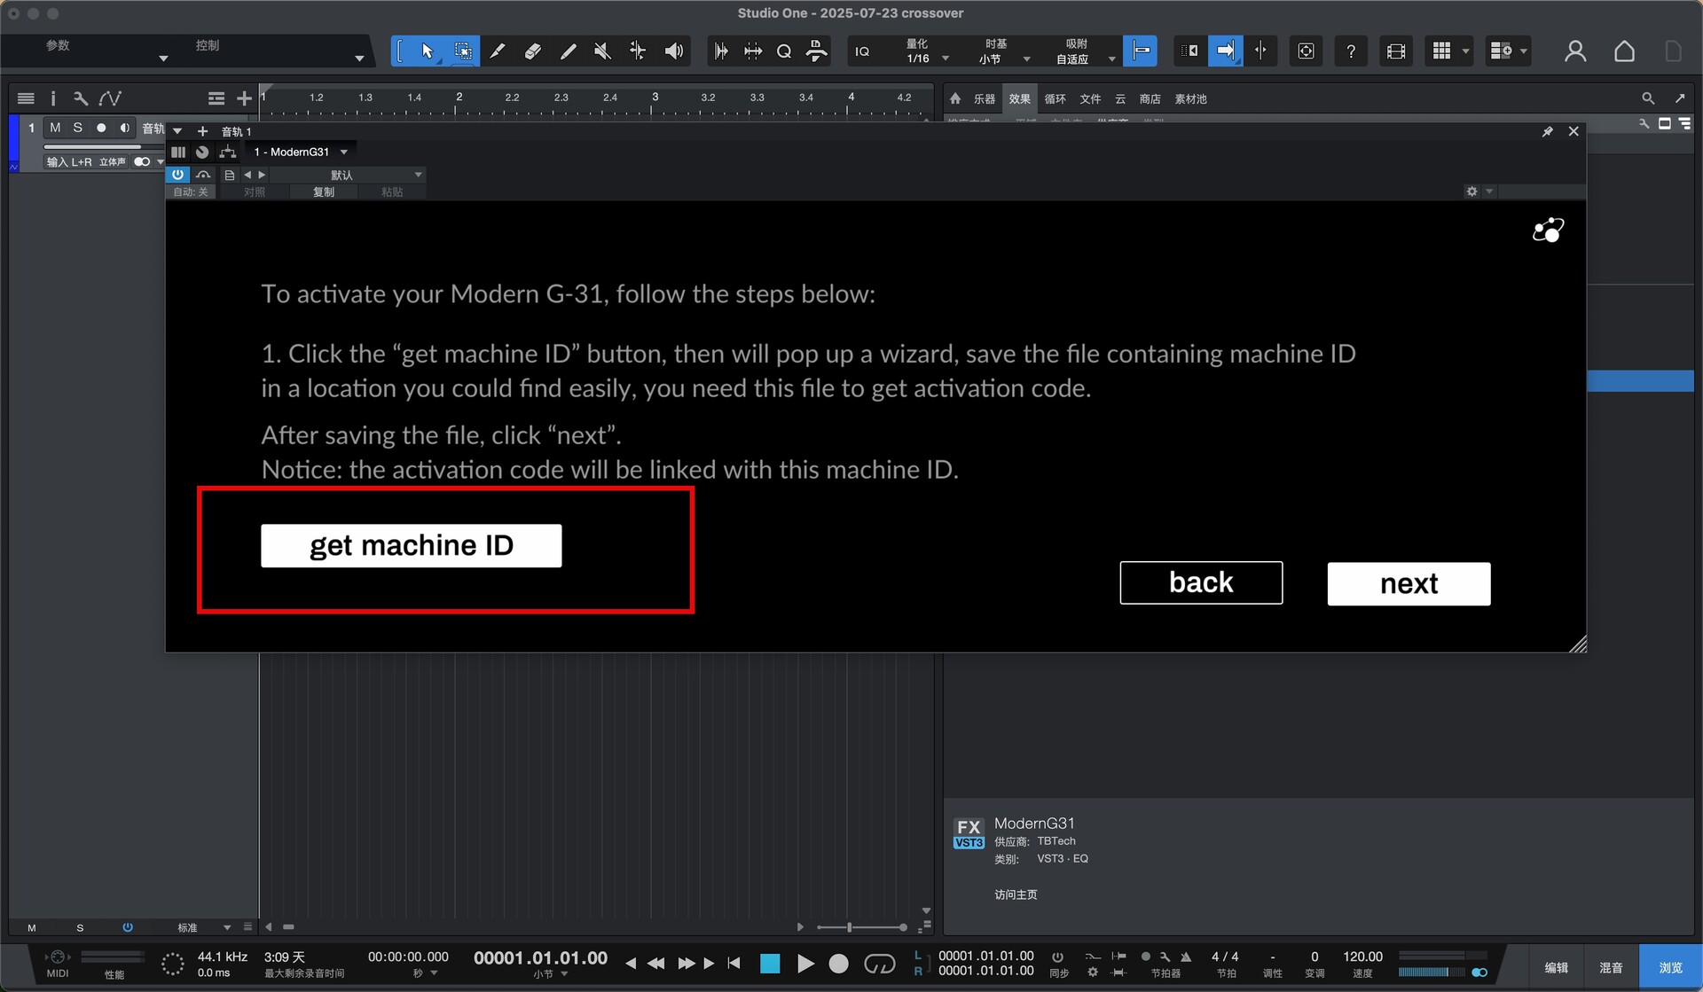Select the Range tool
Image resolution: width=1703 pixels, height=992 pixels.
[463, 51]
